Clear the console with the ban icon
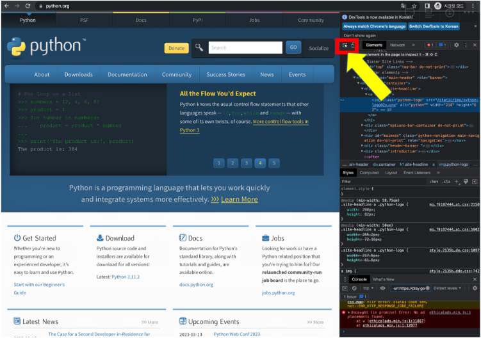The height and width of the screenshot is (338, 481). coord(354,288)
